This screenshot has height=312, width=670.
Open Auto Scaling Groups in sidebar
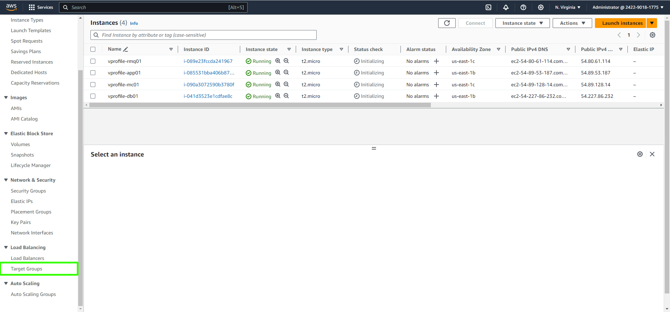click(33, 294)
